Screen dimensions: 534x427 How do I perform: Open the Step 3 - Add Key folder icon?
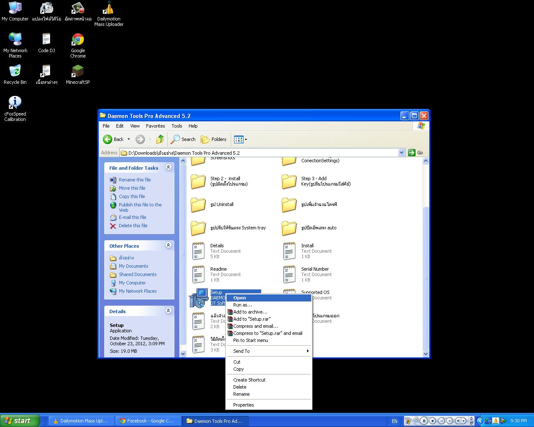click(x=289, y=181)
